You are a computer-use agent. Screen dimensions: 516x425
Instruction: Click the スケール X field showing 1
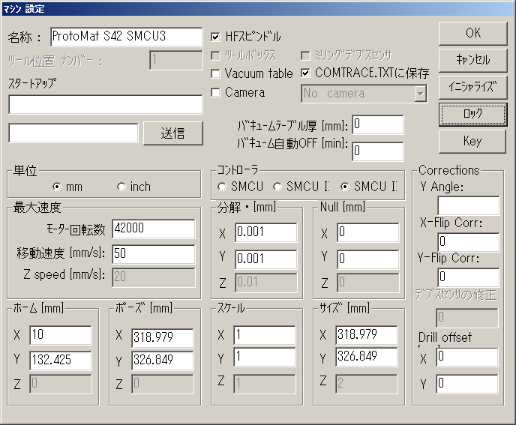pos(265,335)
